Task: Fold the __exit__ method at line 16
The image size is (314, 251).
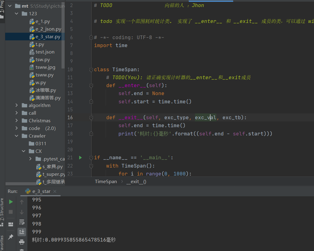Action: [x=91, y=118]
